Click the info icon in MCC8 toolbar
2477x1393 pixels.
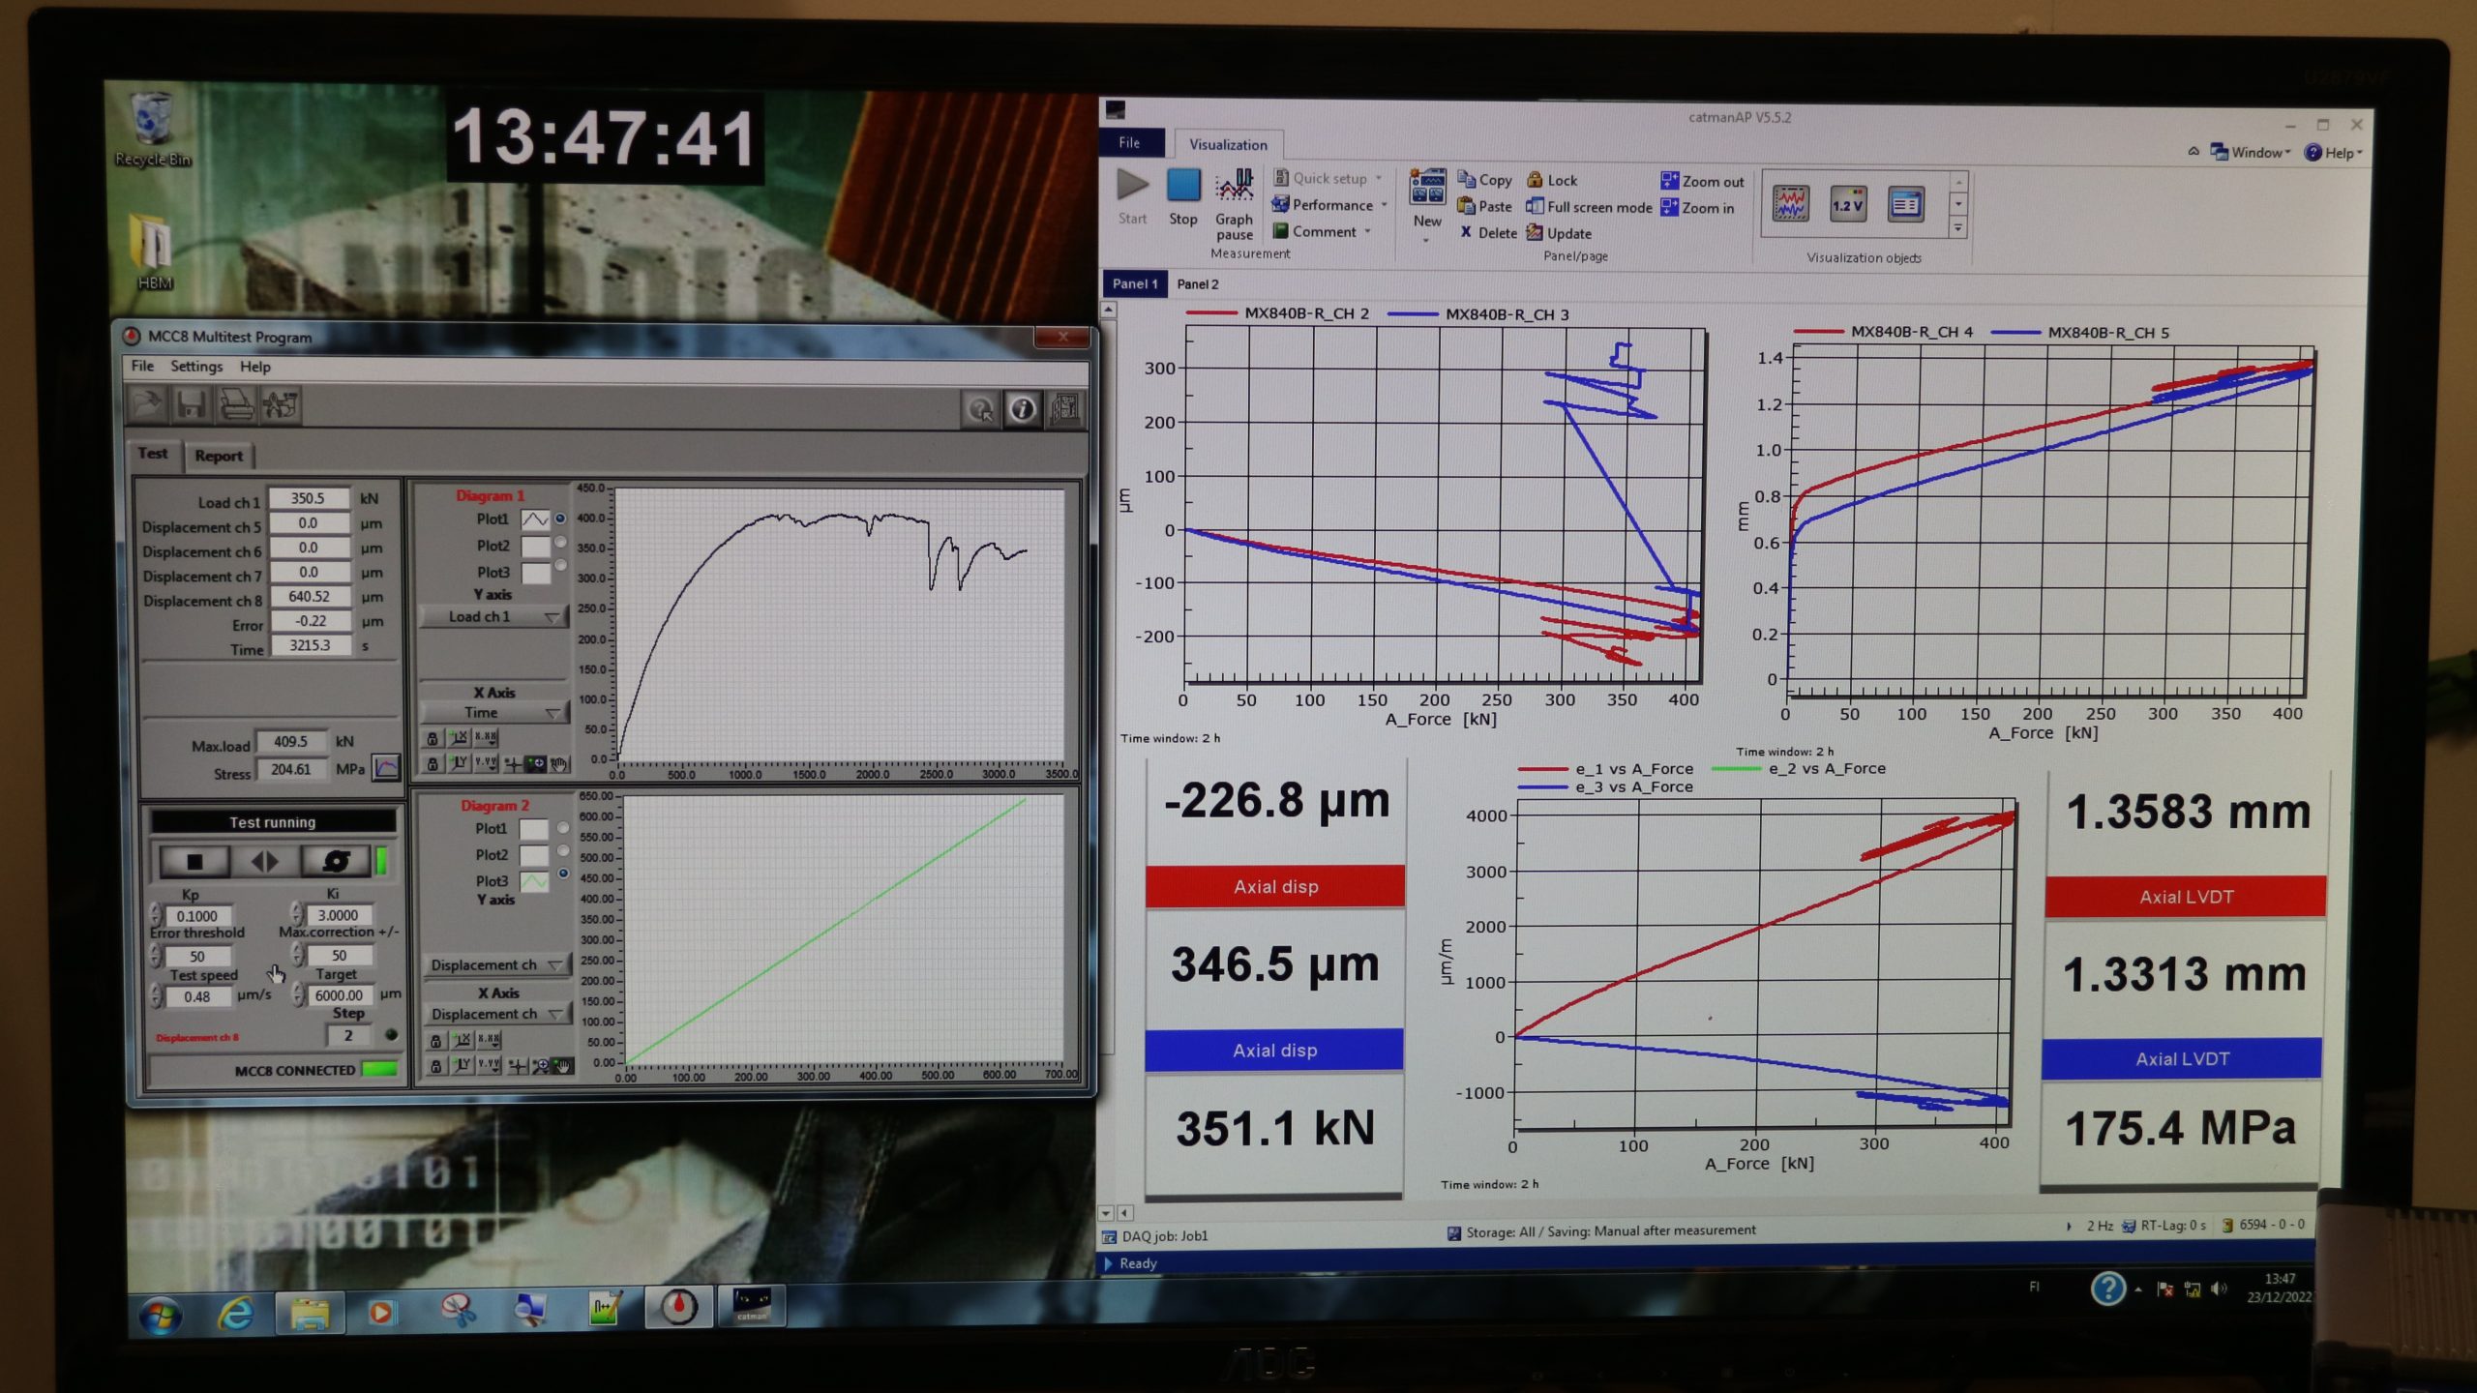tap(1023, 409)
